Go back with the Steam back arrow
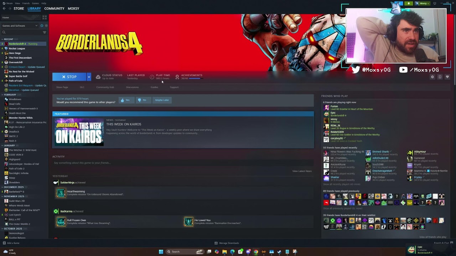This screenshot has height=256, width=456. pyautogui.click(x=4, y=9)
